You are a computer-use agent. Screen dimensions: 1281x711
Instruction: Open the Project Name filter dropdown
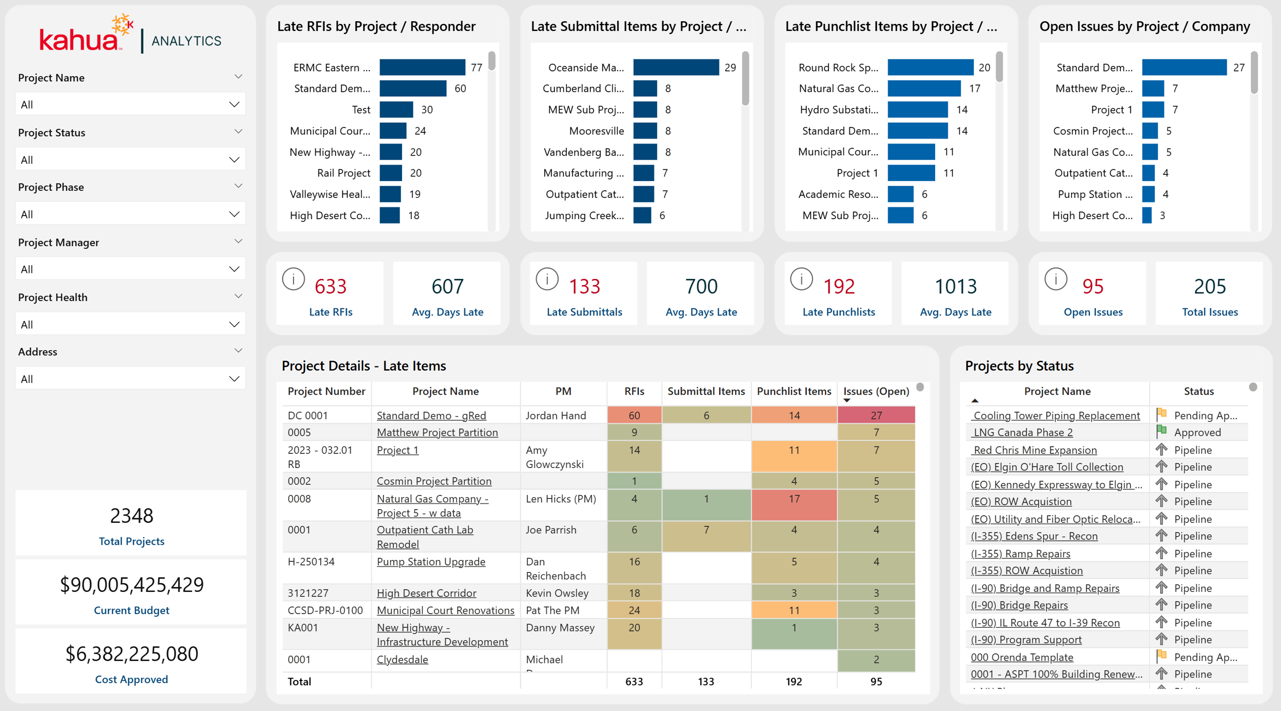130,104
